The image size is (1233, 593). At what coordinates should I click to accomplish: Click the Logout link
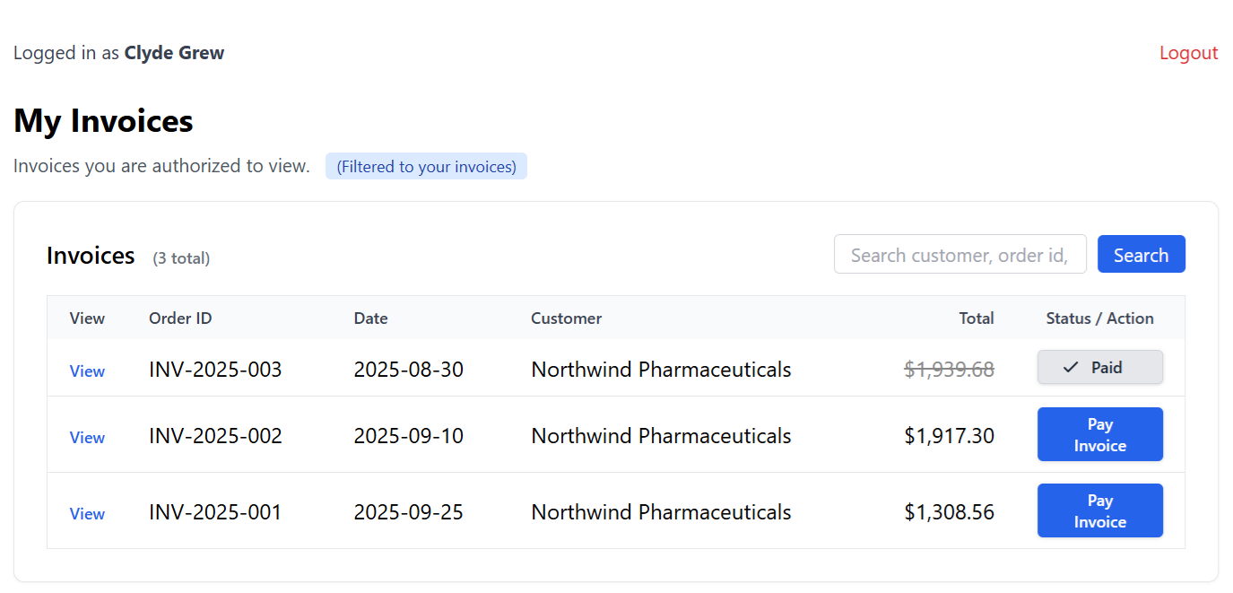click(x=1188, y=53)
